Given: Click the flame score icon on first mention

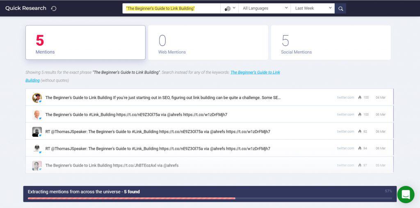Looking at the screenshot, I should 360,98.
